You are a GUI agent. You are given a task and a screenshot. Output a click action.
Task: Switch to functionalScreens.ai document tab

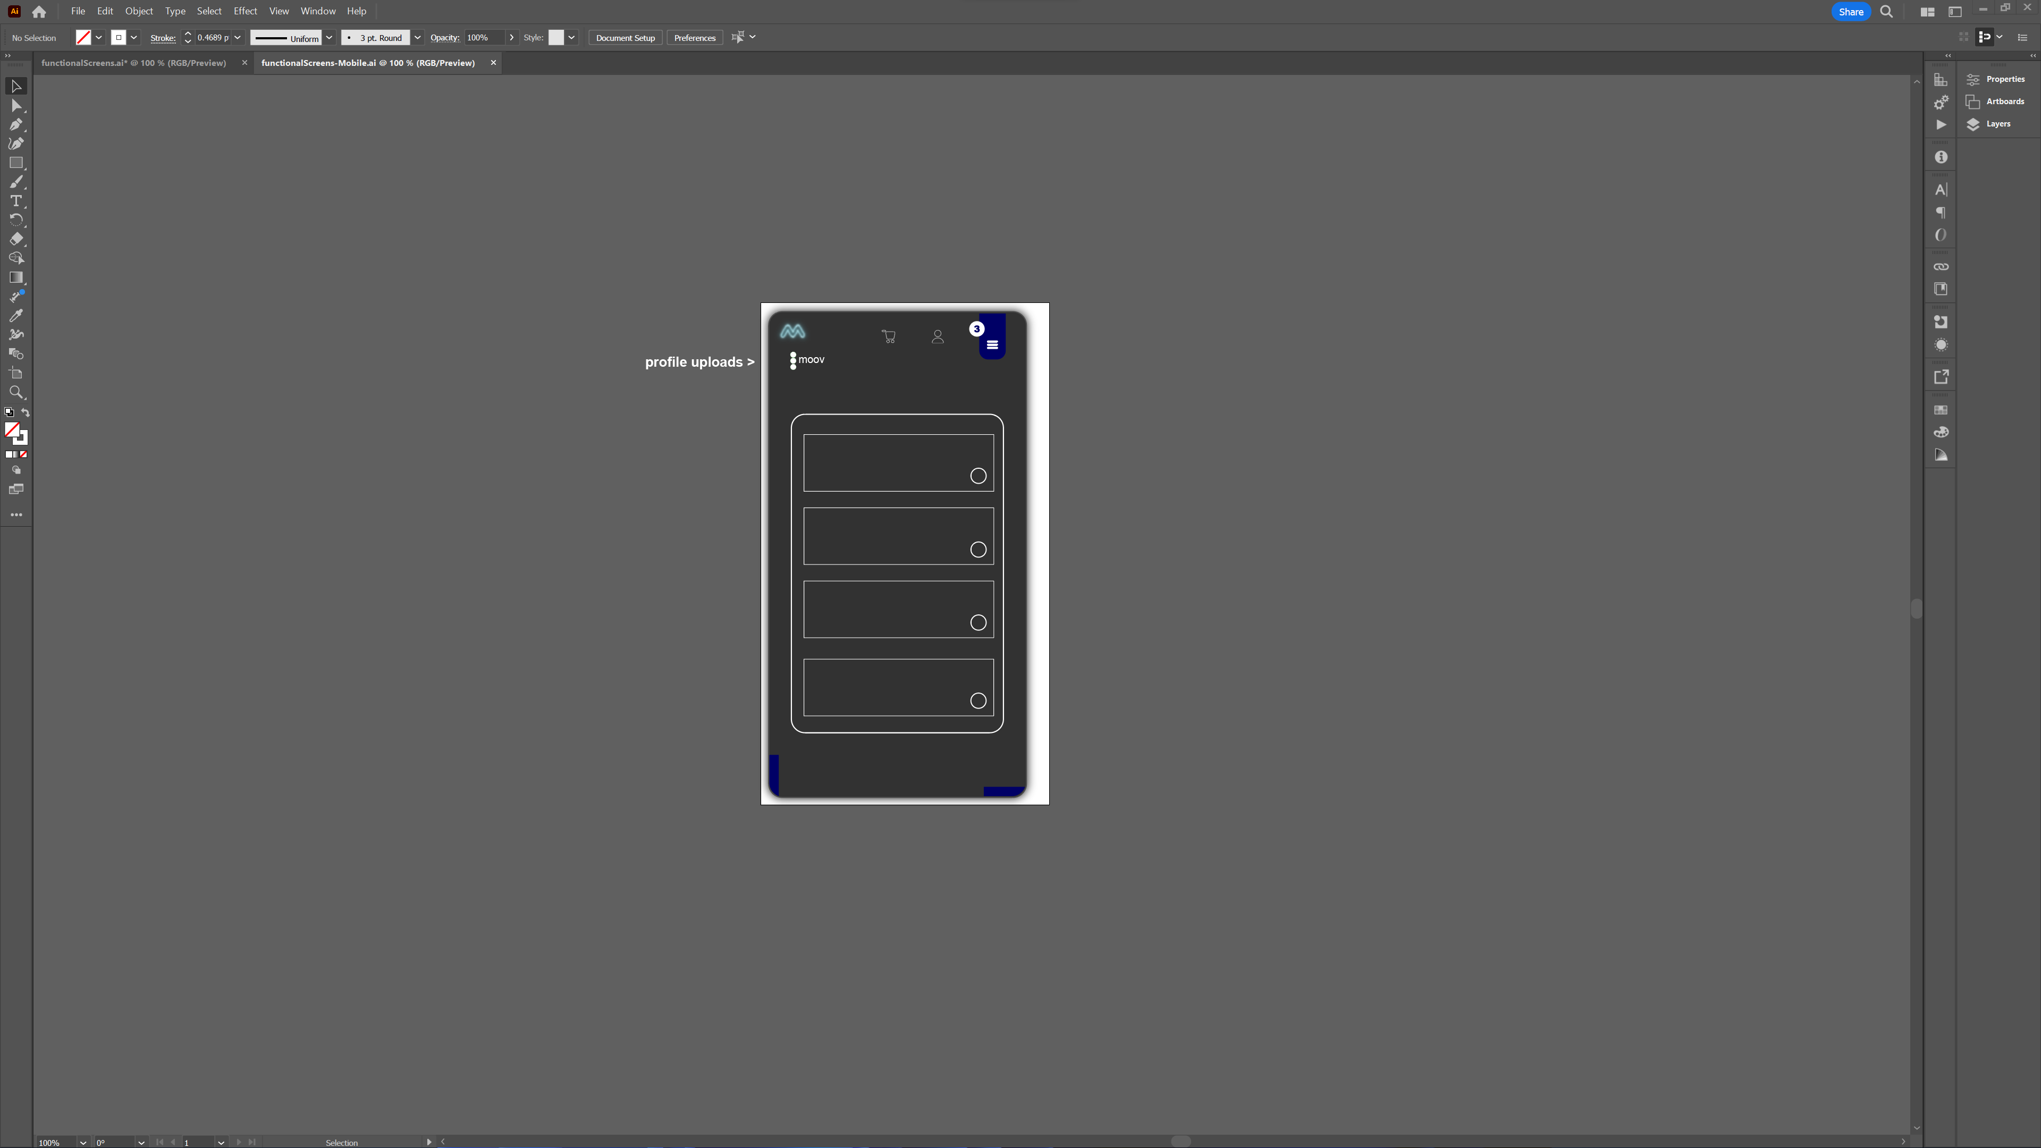(x=133, y=63)
